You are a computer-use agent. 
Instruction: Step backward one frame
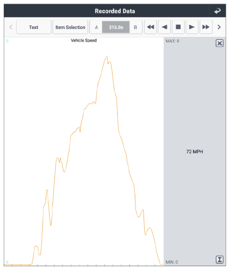coord(164,27)
